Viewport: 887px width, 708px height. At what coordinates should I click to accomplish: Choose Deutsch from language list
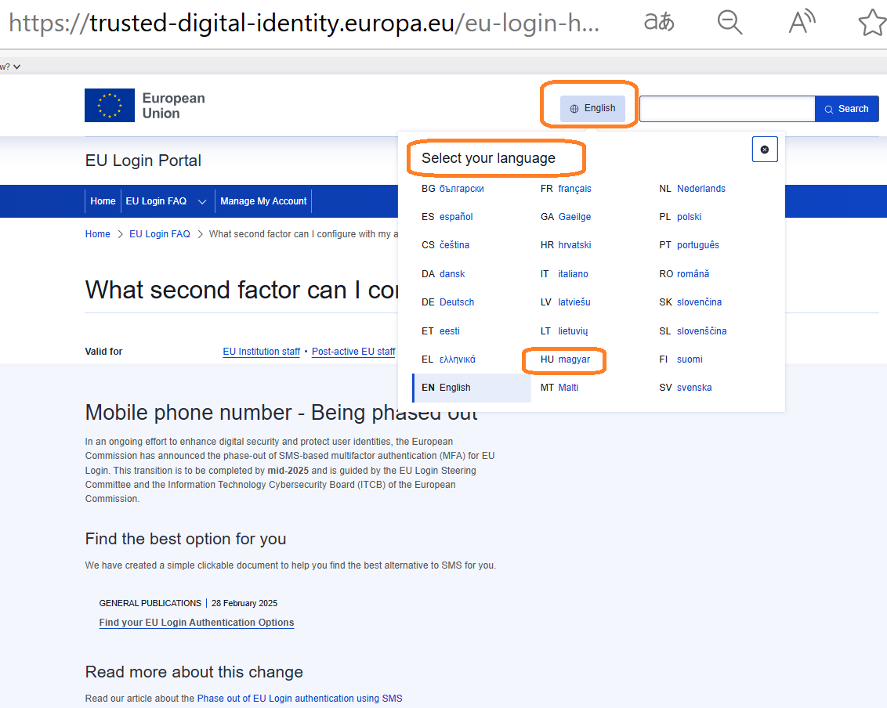456,302
